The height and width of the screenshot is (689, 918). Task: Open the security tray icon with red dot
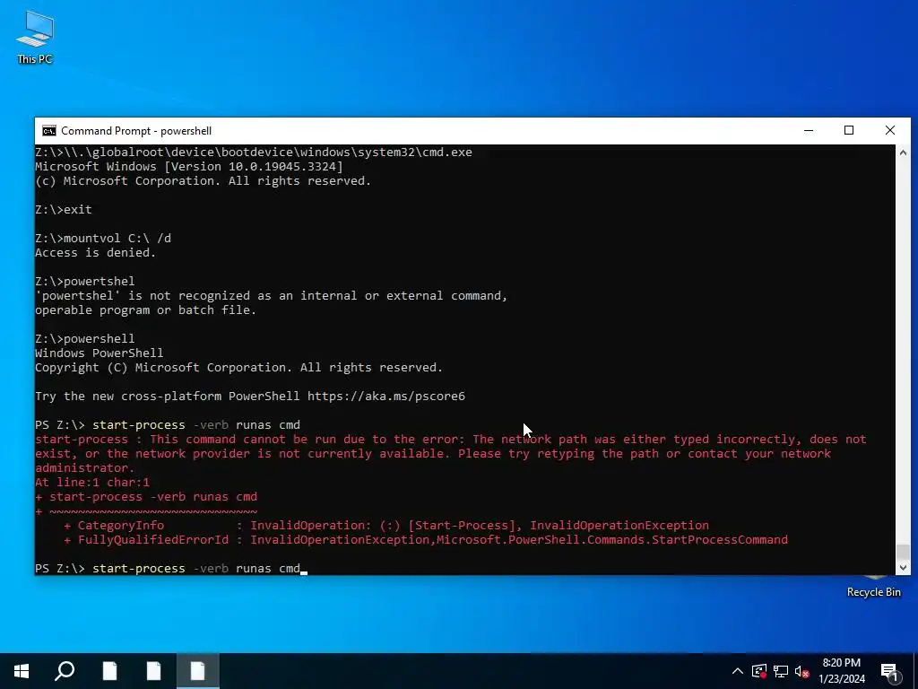pos(759,671)
